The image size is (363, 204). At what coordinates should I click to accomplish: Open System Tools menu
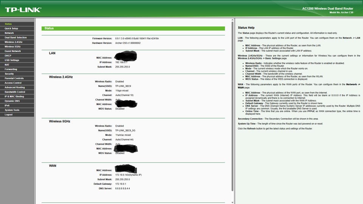point(17,110)
